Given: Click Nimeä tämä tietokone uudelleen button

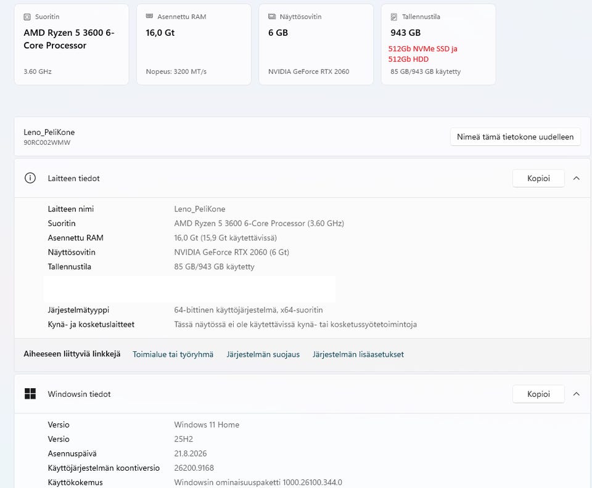Looking at the screenshot, I should coord(515,137).
